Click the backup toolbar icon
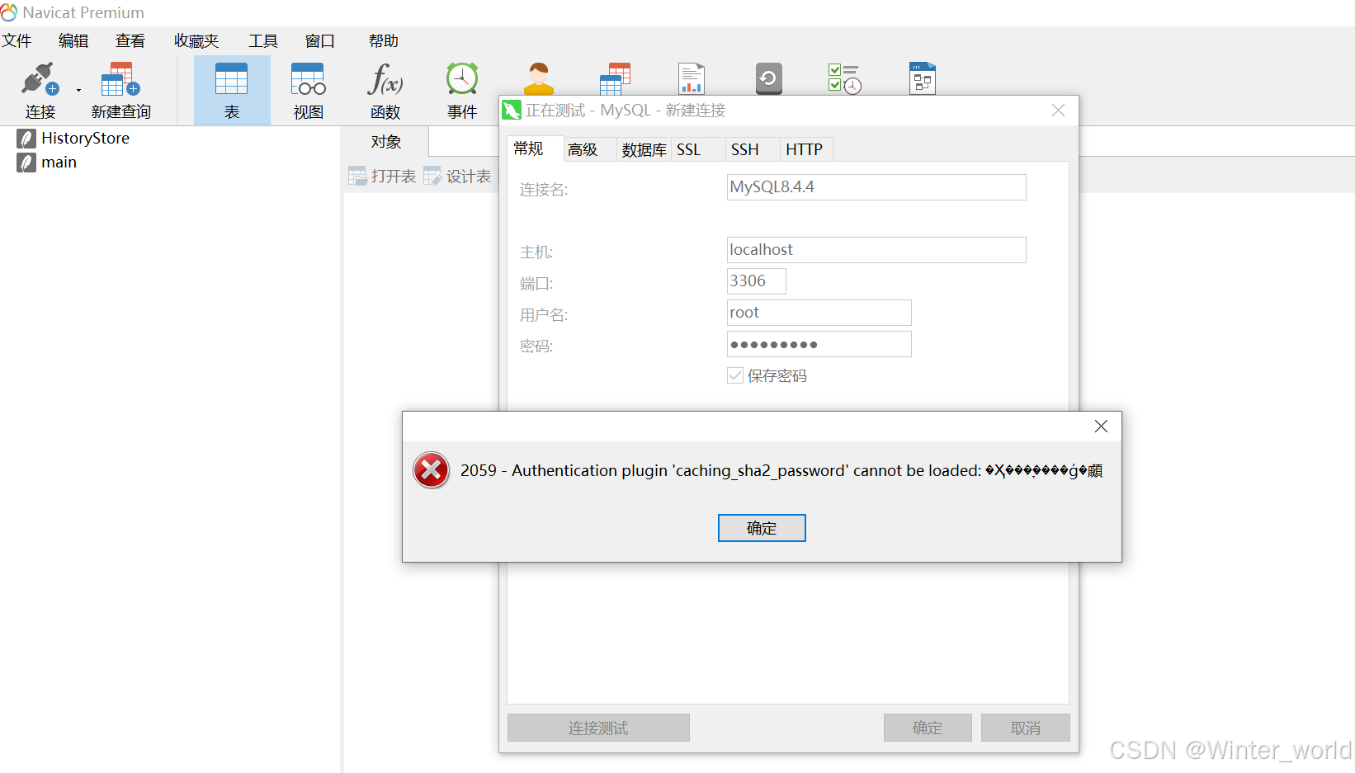Viewport: 1355px width, 773px height. click(768, 78)
